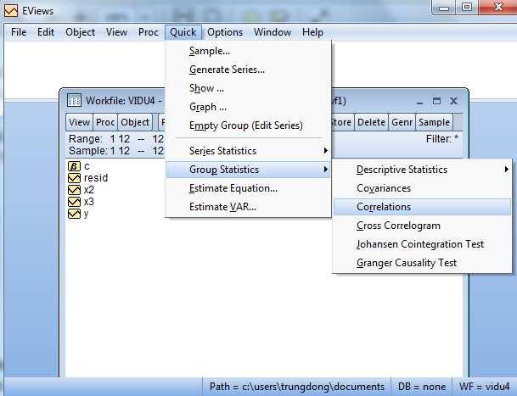Click the workfile Store button
The width and height of the screenshot is (517, 396).
pos(342,122)
